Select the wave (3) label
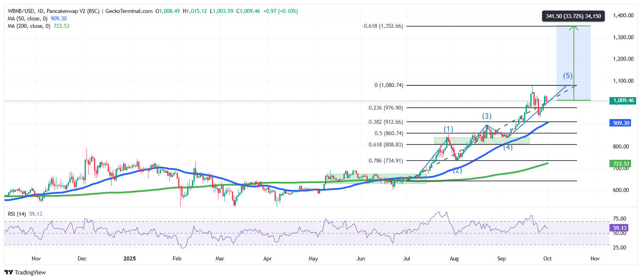Viewport: 642px width, 280px height. click(486, 116)
